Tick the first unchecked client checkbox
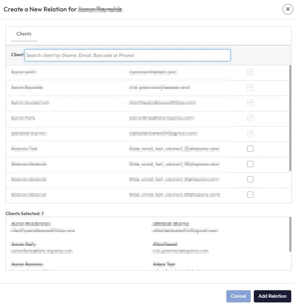Image resolution: width=294 pixels, height=304 pixels. (250, 149)
